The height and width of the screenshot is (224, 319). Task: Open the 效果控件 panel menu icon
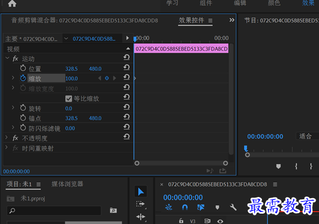210,21
